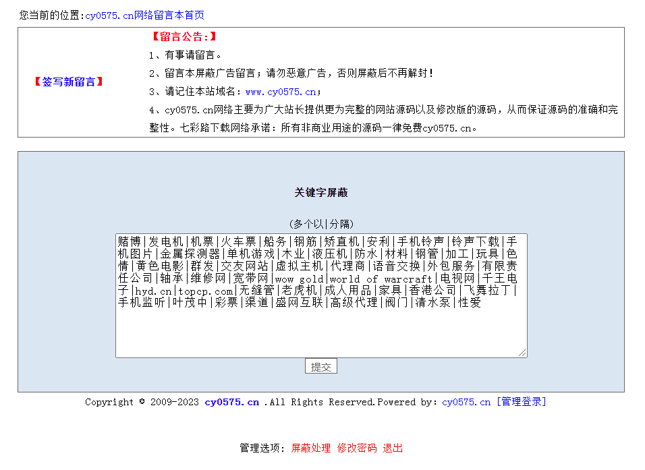Image resolution: width=645 pixels, height=470 pixels.
Task: Open the 修改密码 change password link
Action: tap(357, 448)
